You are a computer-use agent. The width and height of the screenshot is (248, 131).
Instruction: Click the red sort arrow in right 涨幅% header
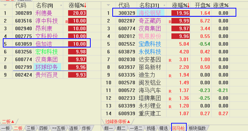[188, 5]
